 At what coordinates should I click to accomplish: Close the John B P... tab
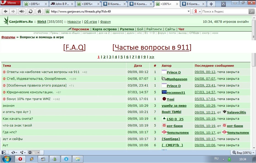click(x=72, y=4)
